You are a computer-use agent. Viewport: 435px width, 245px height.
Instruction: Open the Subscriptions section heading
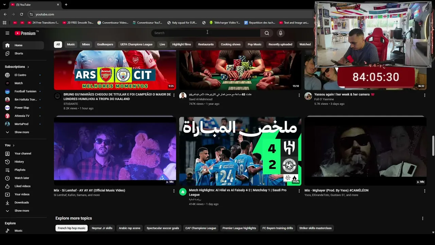click(17, 67)
